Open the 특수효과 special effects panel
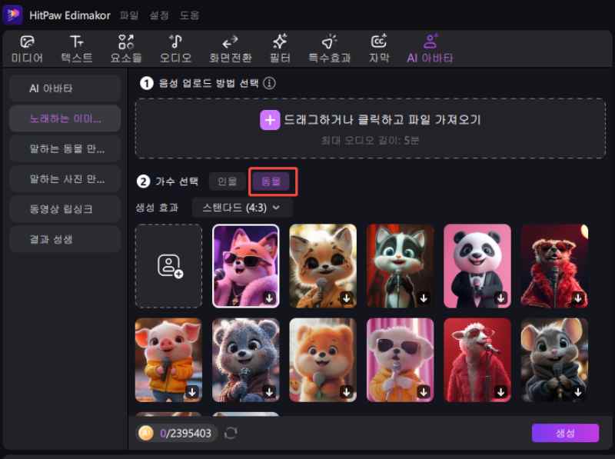Screen dimensions: 615x459 (x=329, y=48)
